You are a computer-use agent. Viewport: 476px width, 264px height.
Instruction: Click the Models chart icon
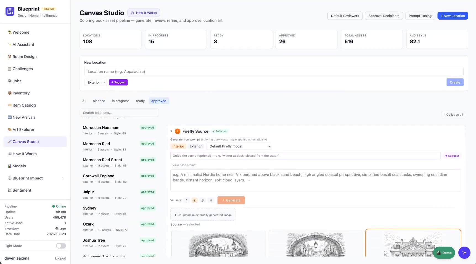pyautogui.click(x=10, y=166)
